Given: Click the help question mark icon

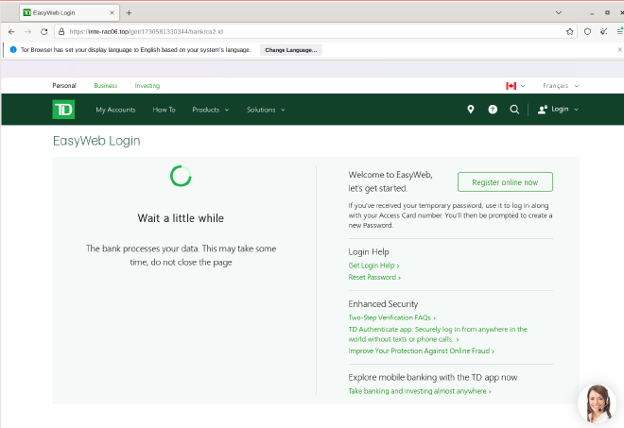Looking at the screenshot, I should (x=493, y=110).
